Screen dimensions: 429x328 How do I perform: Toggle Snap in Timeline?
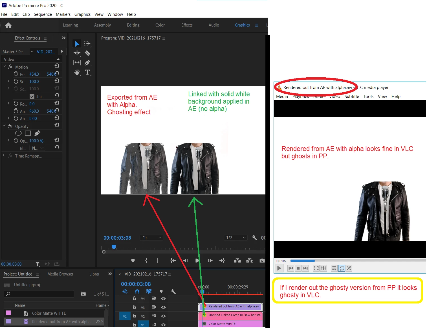click(x=137, y=292)
